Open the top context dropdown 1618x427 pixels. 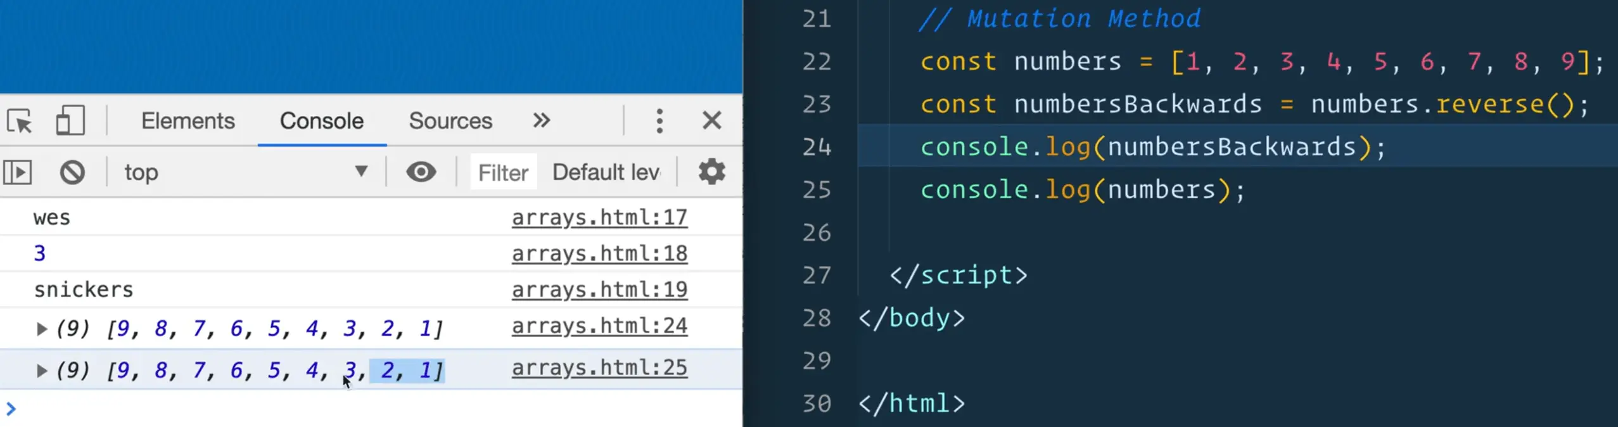(246, 172)
